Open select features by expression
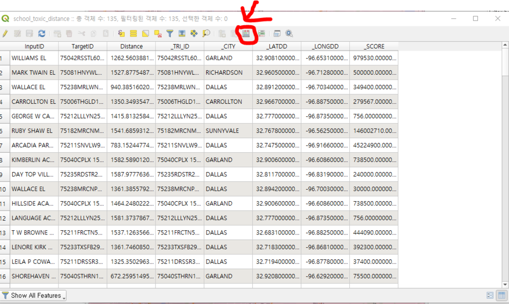Image resolution: width=509 pixels, height=304 pixels. (121, 33)
